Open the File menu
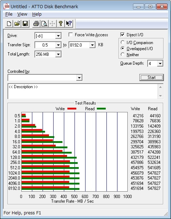This screenshot has width=171, height=219. point(9,14)
